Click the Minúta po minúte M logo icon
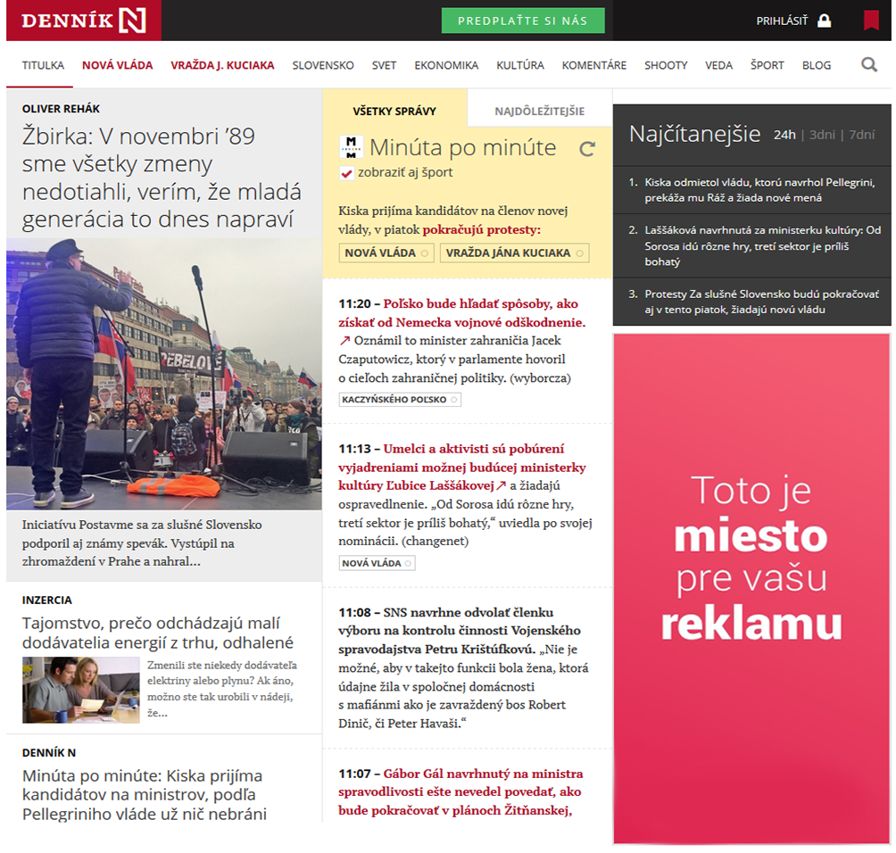896x853 pixels. click(351, 147)
